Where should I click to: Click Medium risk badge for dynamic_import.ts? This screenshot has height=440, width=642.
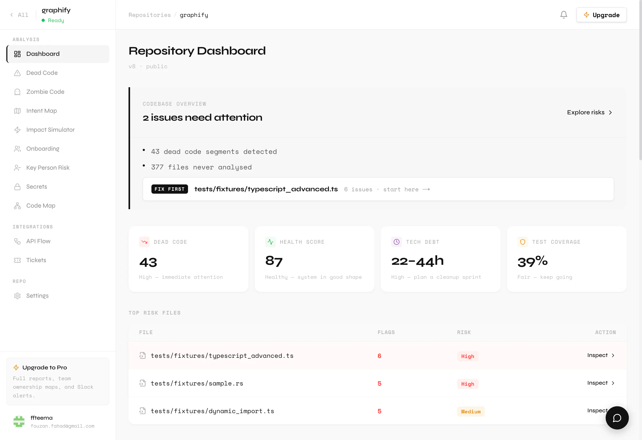tap(471, 412)
